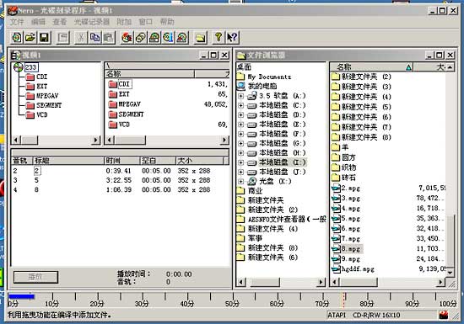The width and height of the screenshot is (464, 324).
Task: Expand the 光盘 (K:) drive node
Action: pyautogui.click(x=241, y=181)
